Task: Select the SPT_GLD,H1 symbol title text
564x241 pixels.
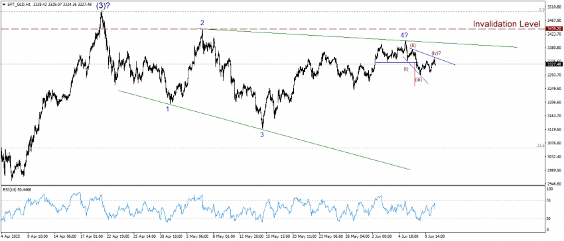Action: click(19, 3)
